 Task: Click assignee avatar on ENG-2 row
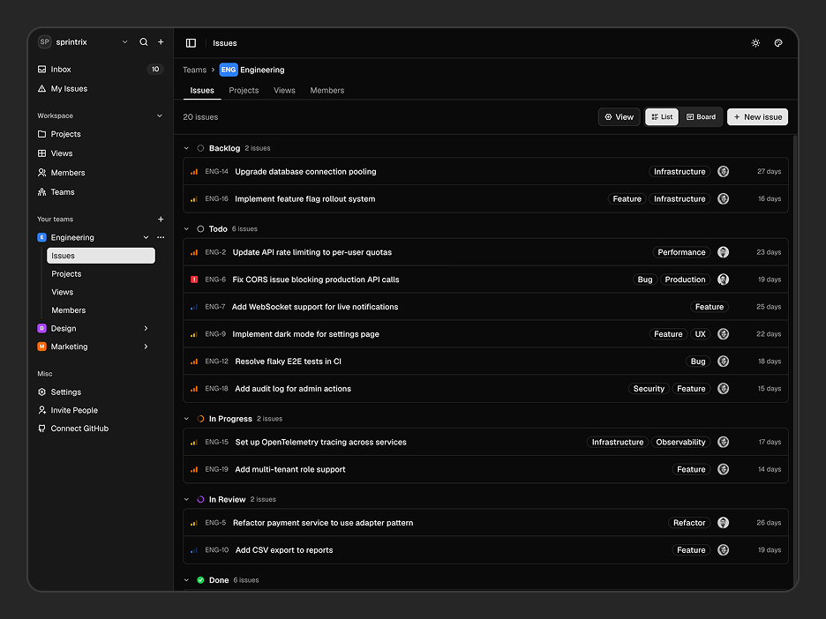tap(724, 252)
